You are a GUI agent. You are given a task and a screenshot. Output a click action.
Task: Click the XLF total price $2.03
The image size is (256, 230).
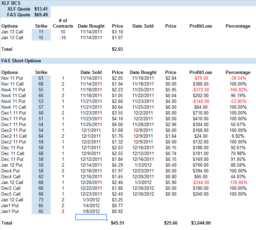pos(117,49)
